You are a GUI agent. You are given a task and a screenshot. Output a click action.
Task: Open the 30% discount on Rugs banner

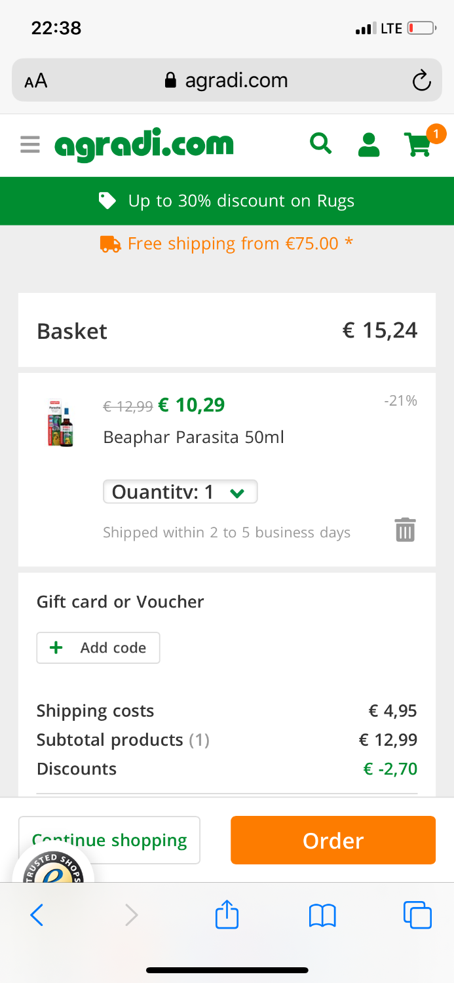pyautogui.click(x=227, y=201)
